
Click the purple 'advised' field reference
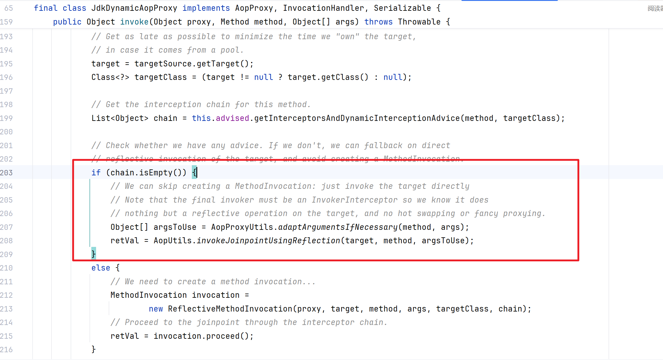(232, 118)
